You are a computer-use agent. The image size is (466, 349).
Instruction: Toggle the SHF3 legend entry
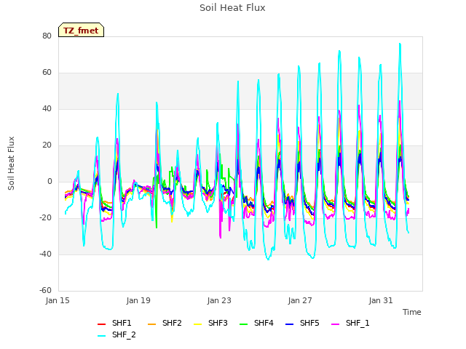point(210,323)
